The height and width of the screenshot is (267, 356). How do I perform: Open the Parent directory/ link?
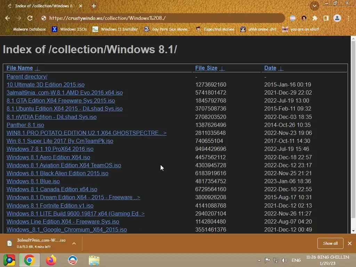point(27,77)
